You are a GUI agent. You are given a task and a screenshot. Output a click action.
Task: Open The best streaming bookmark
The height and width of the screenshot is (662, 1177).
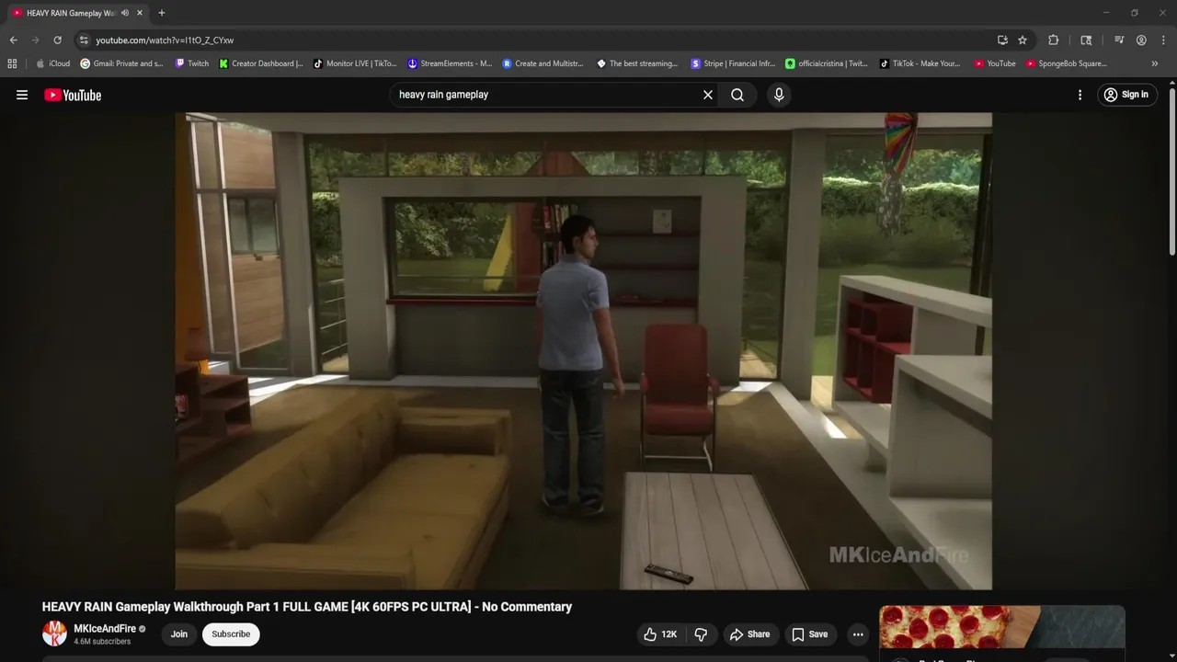(637, 63)
